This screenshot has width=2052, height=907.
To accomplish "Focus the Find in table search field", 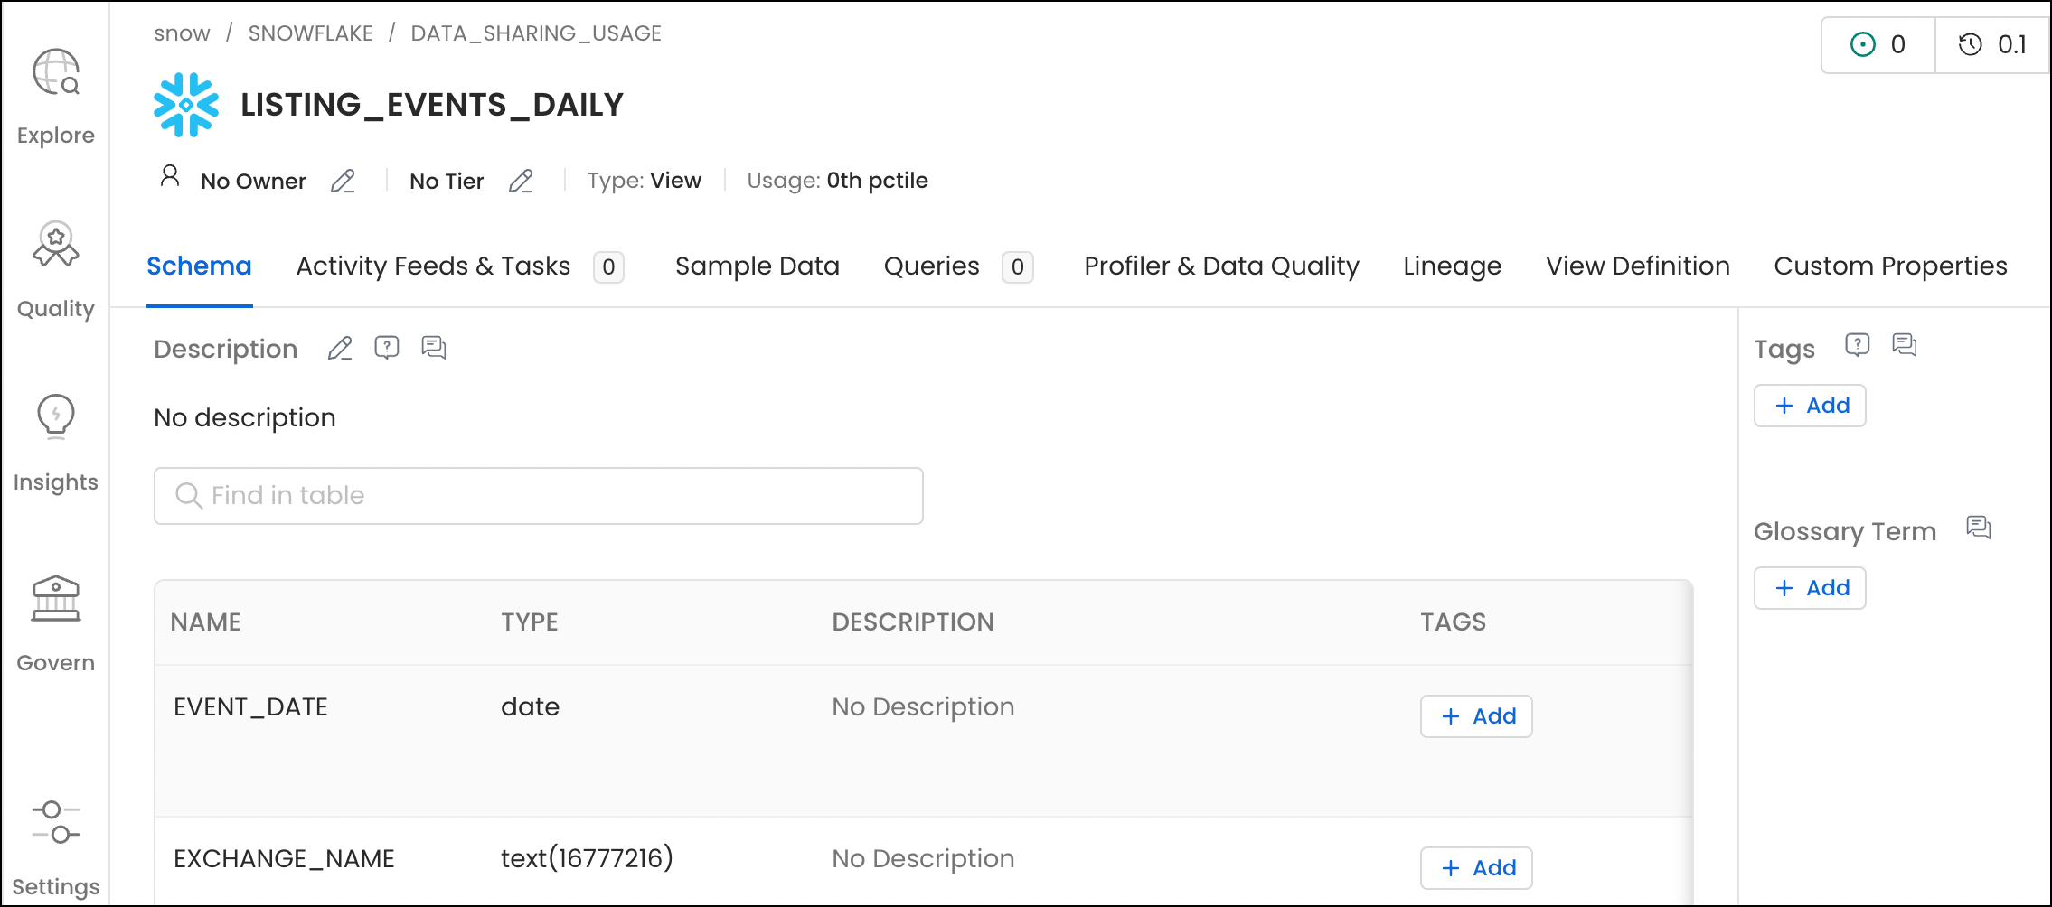I will click(539, 496).
